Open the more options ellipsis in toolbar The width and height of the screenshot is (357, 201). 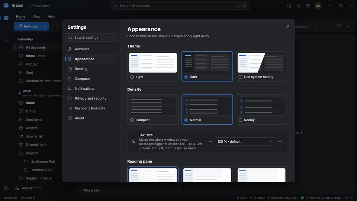[x=325, y=26]
